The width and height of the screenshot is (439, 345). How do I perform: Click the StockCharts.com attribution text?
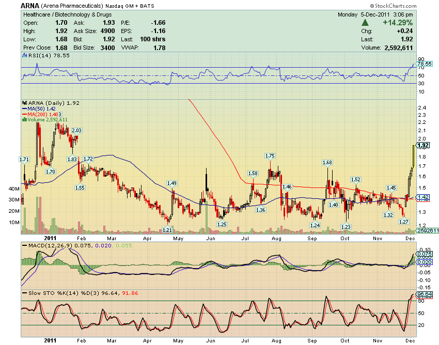coord(393,6)
